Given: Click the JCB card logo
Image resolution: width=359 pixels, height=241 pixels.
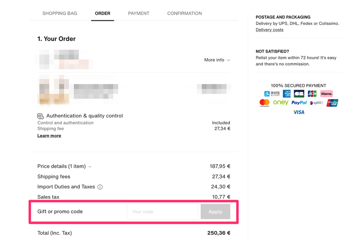Looking at the screenshot, I should coord(312,94).
